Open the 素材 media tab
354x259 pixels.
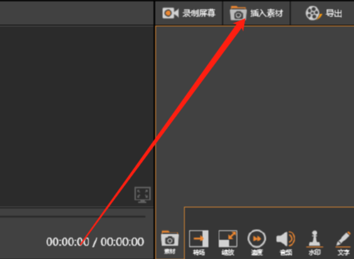[170, 243]
